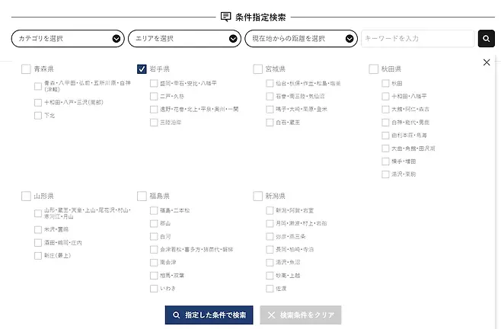Focus the キーワードを入力 text field
Image resolution: width=501 pixels, height=329 pixels.
point(417,38)
